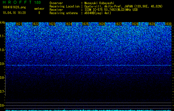Click the kHz axis unit label
This screenshot has height=111, width=174.
click(x=2, y=22)
